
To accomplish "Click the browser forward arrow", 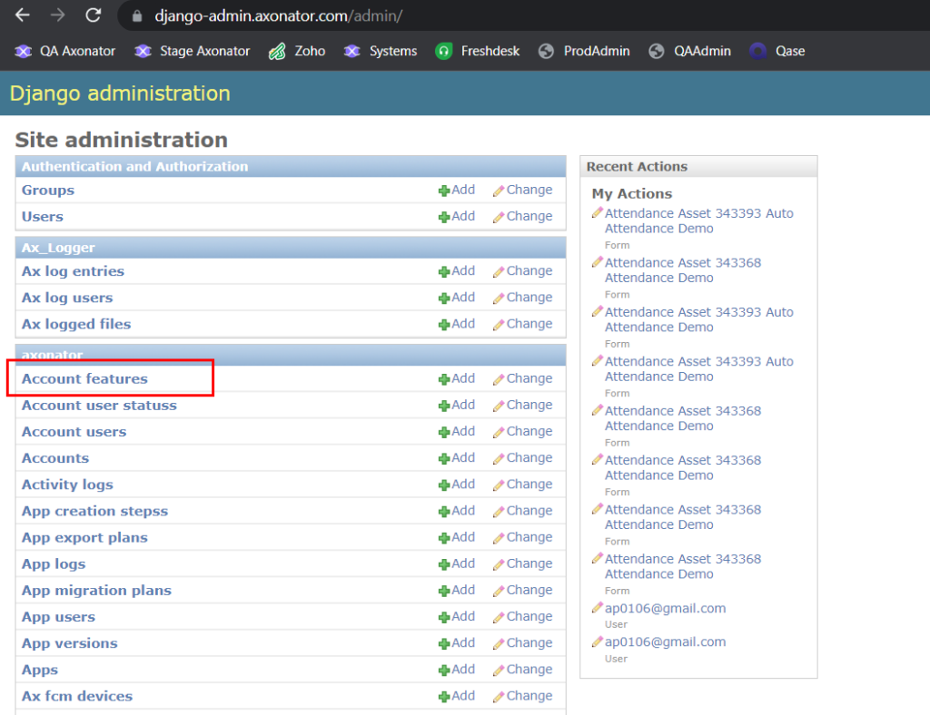I will click(57, 15).
